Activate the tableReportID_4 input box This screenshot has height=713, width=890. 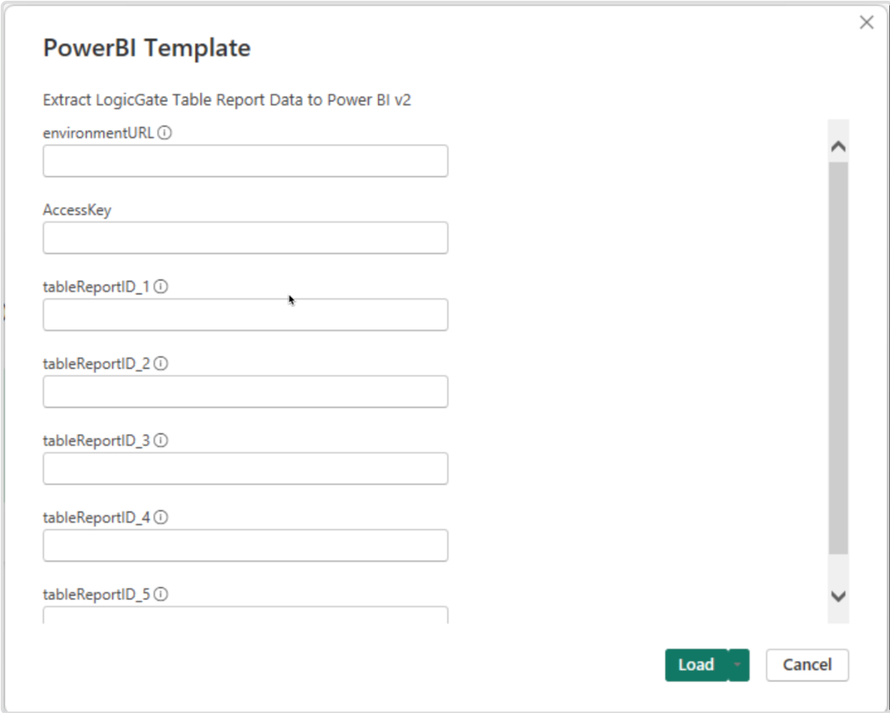click(x=245, y=546)
